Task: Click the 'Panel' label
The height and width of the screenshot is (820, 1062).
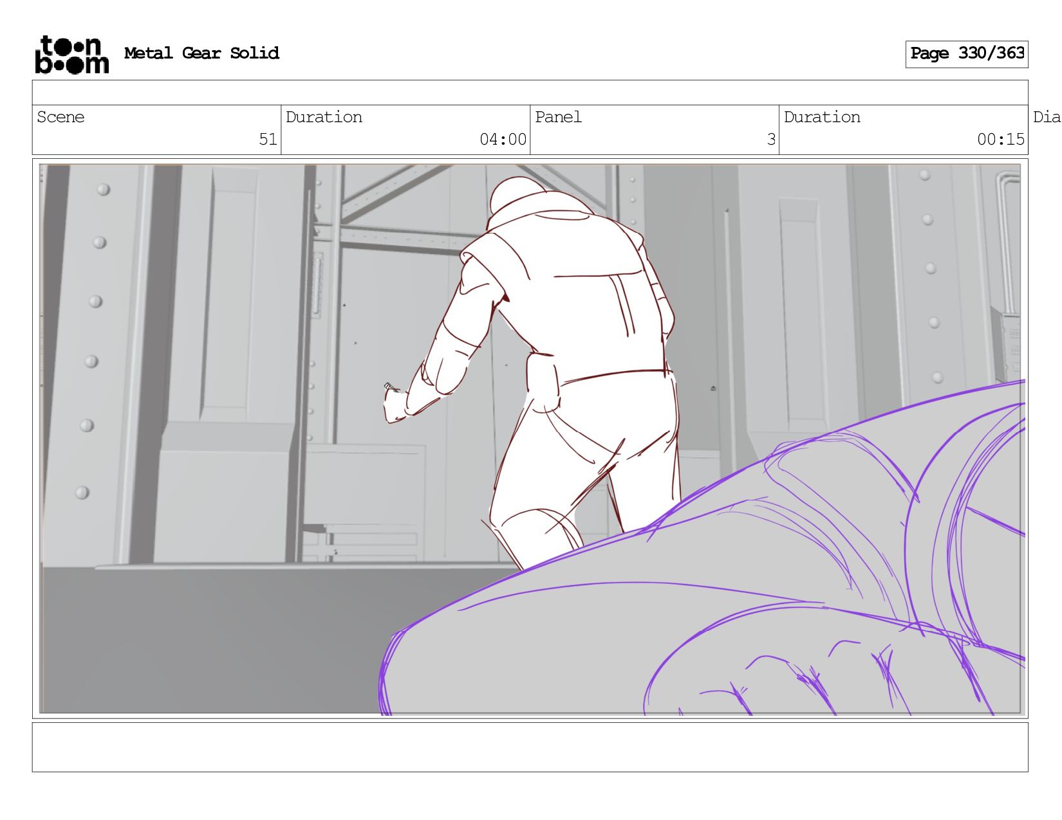Action: (x=558, y=117)
